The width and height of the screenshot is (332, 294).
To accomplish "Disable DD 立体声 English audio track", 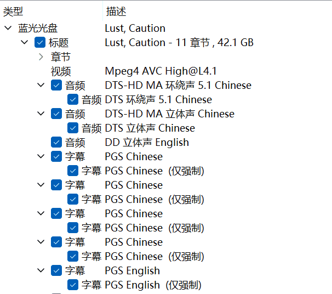I will [x=56, y=142].
